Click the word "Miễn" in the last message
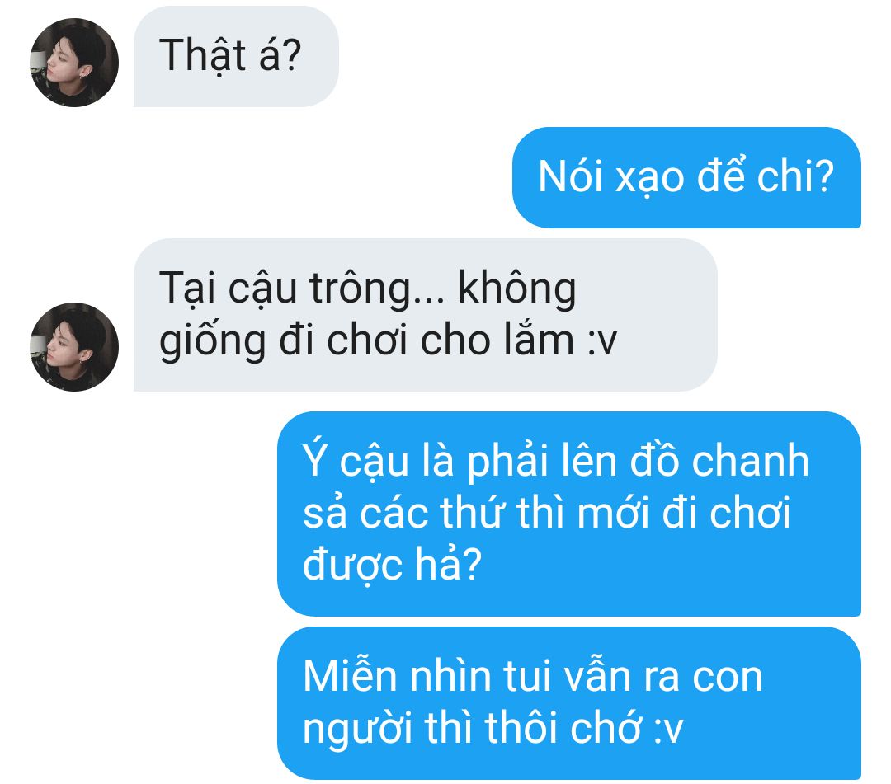This screenshot has height=784, width=891. point(350,675)
